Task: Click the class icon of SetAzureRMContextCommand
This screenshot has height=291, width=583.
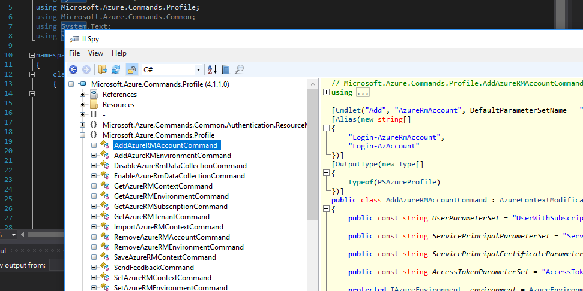Action: 105,278
